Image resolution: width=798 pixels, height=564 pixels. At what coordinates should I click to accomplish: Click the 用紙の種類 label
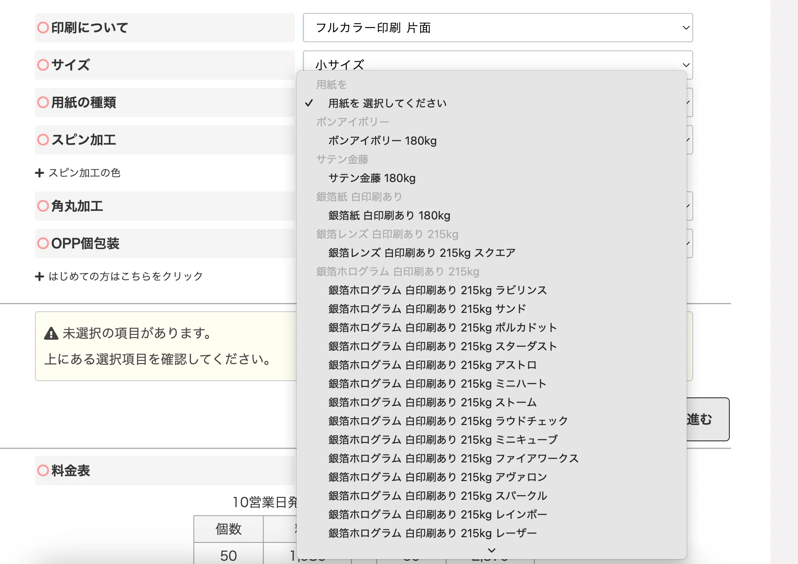click(84, 102)
